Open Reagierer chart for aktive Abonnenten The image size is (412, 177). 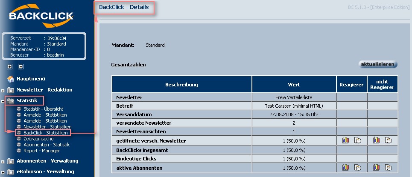[346, 167]
